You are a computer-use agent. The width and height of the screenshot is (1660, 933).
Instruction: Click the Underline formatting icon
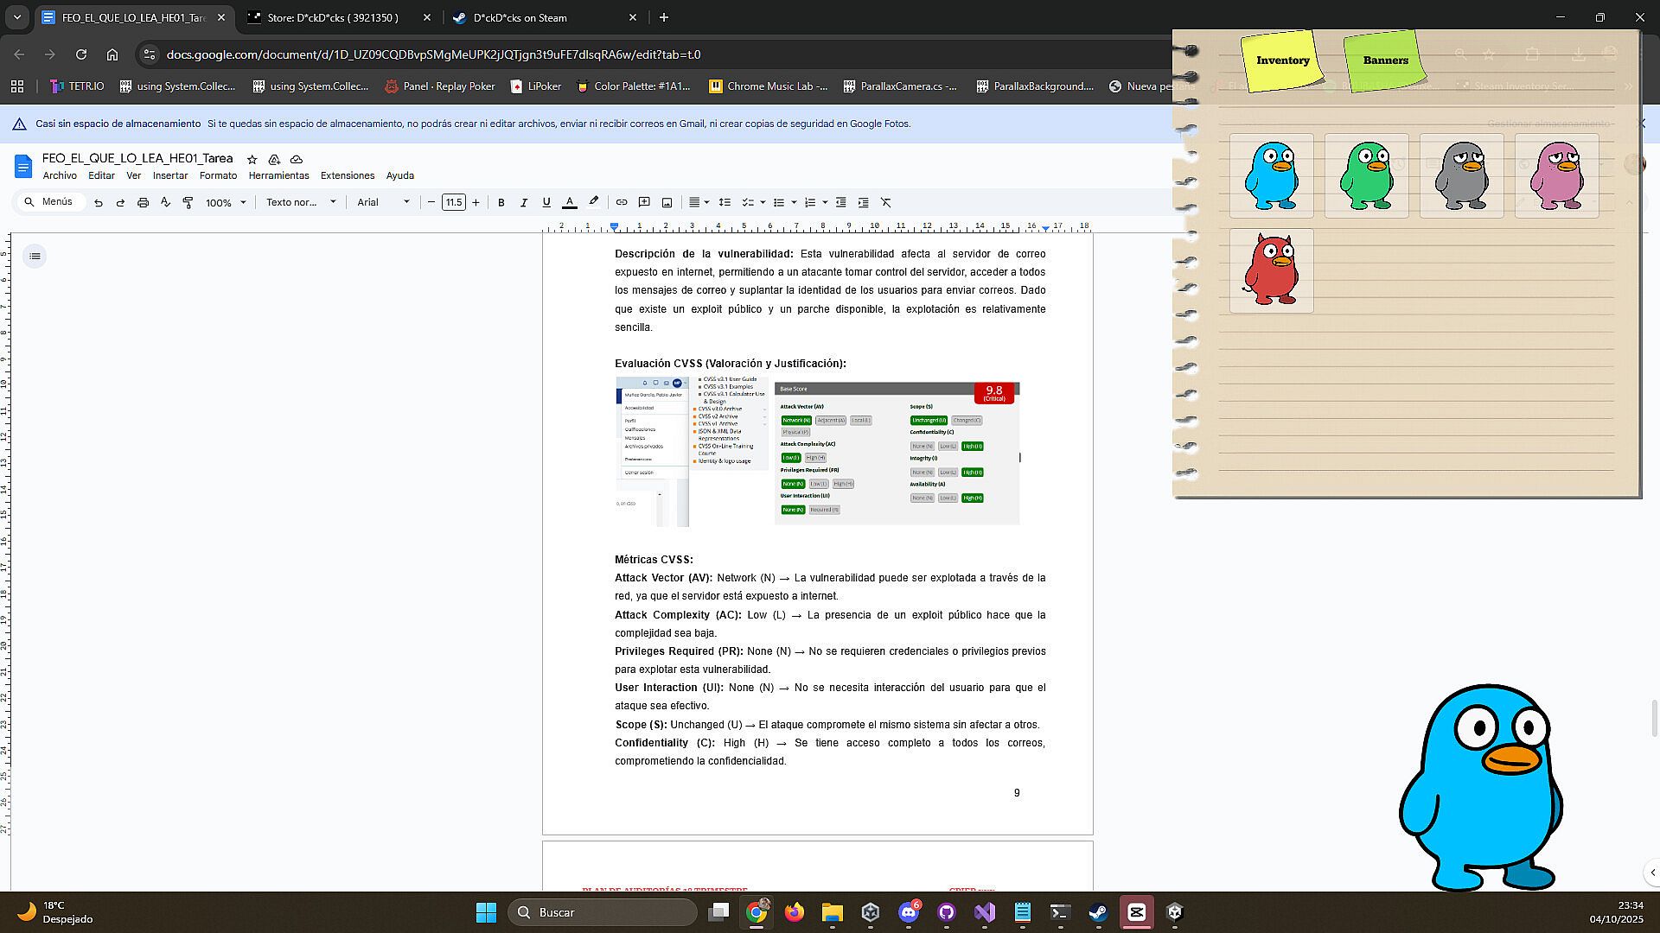pyautogui.click(x=546, y=202)
